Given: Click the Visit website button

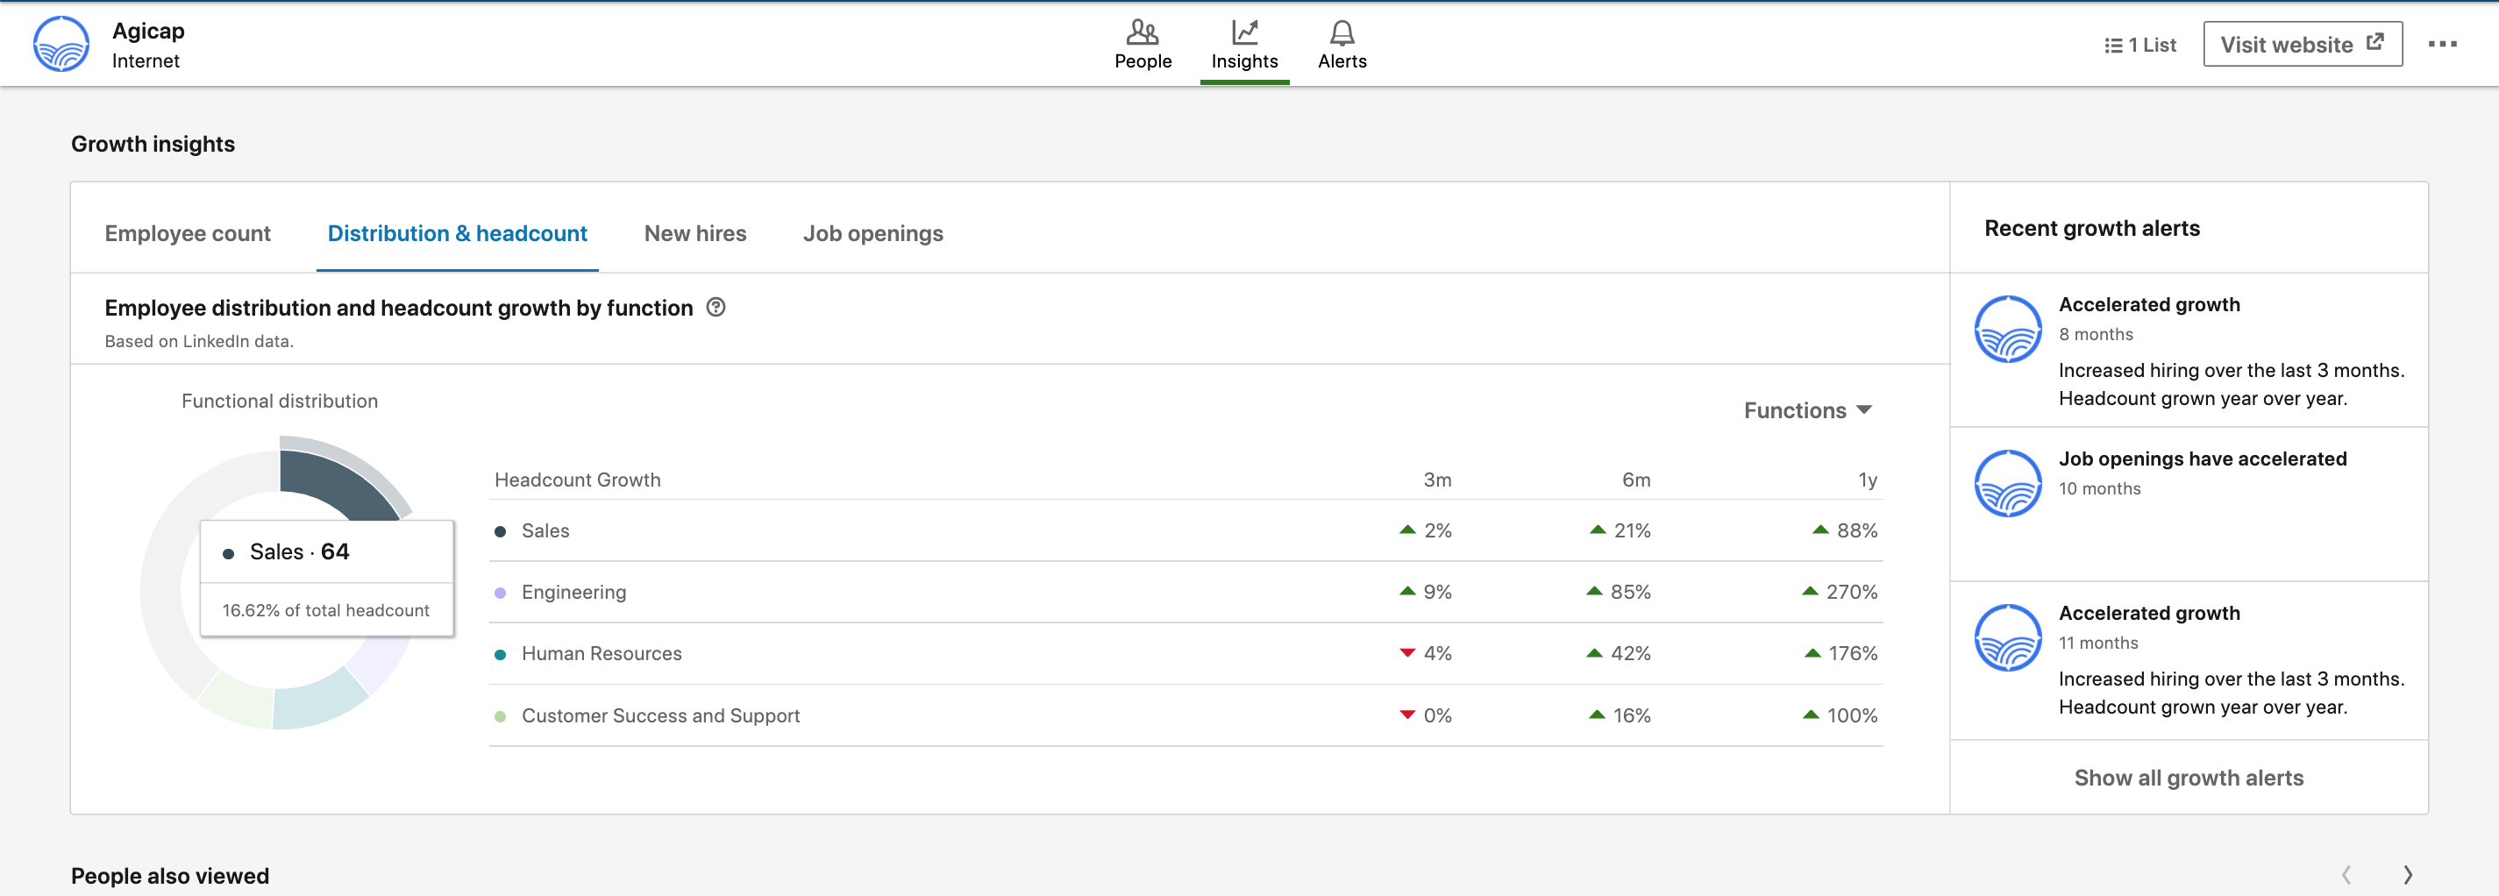Looking at the screenshot, I should coord(2302,45).
